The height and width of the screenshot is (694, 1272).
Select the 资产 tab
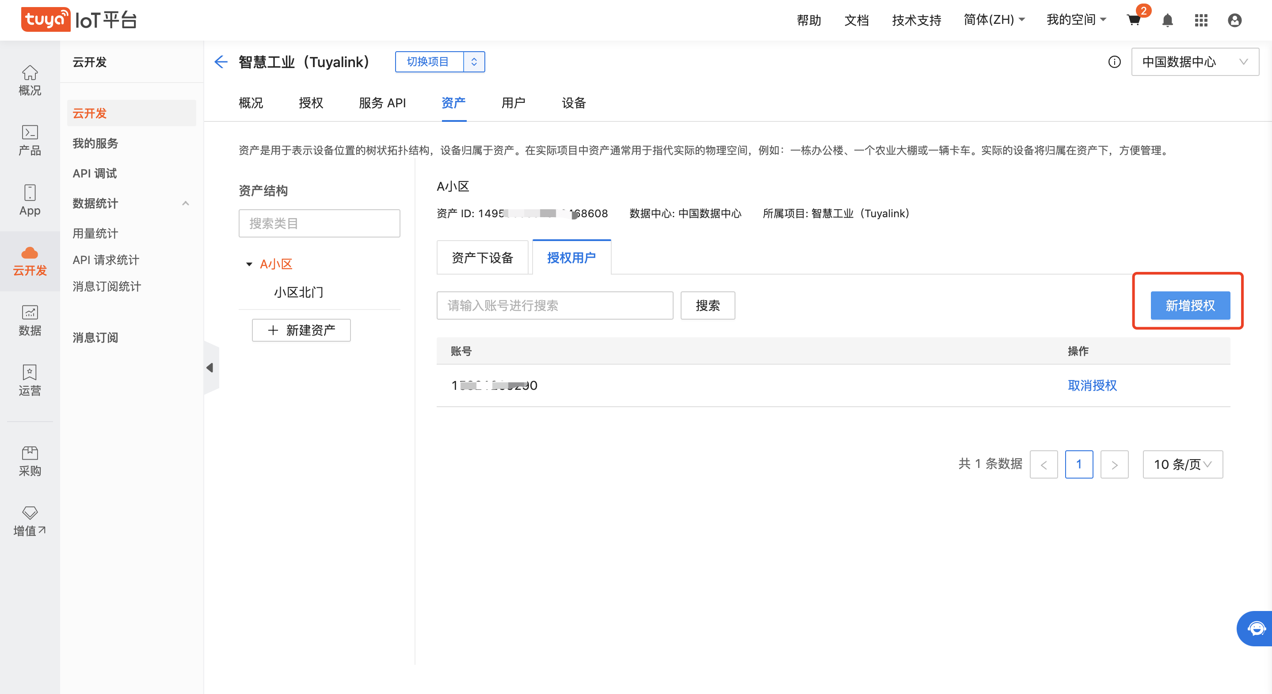click(453, 102)
